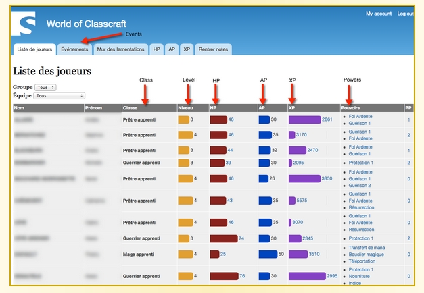
Task: Open the My account link
Action: tap(378, 14)
